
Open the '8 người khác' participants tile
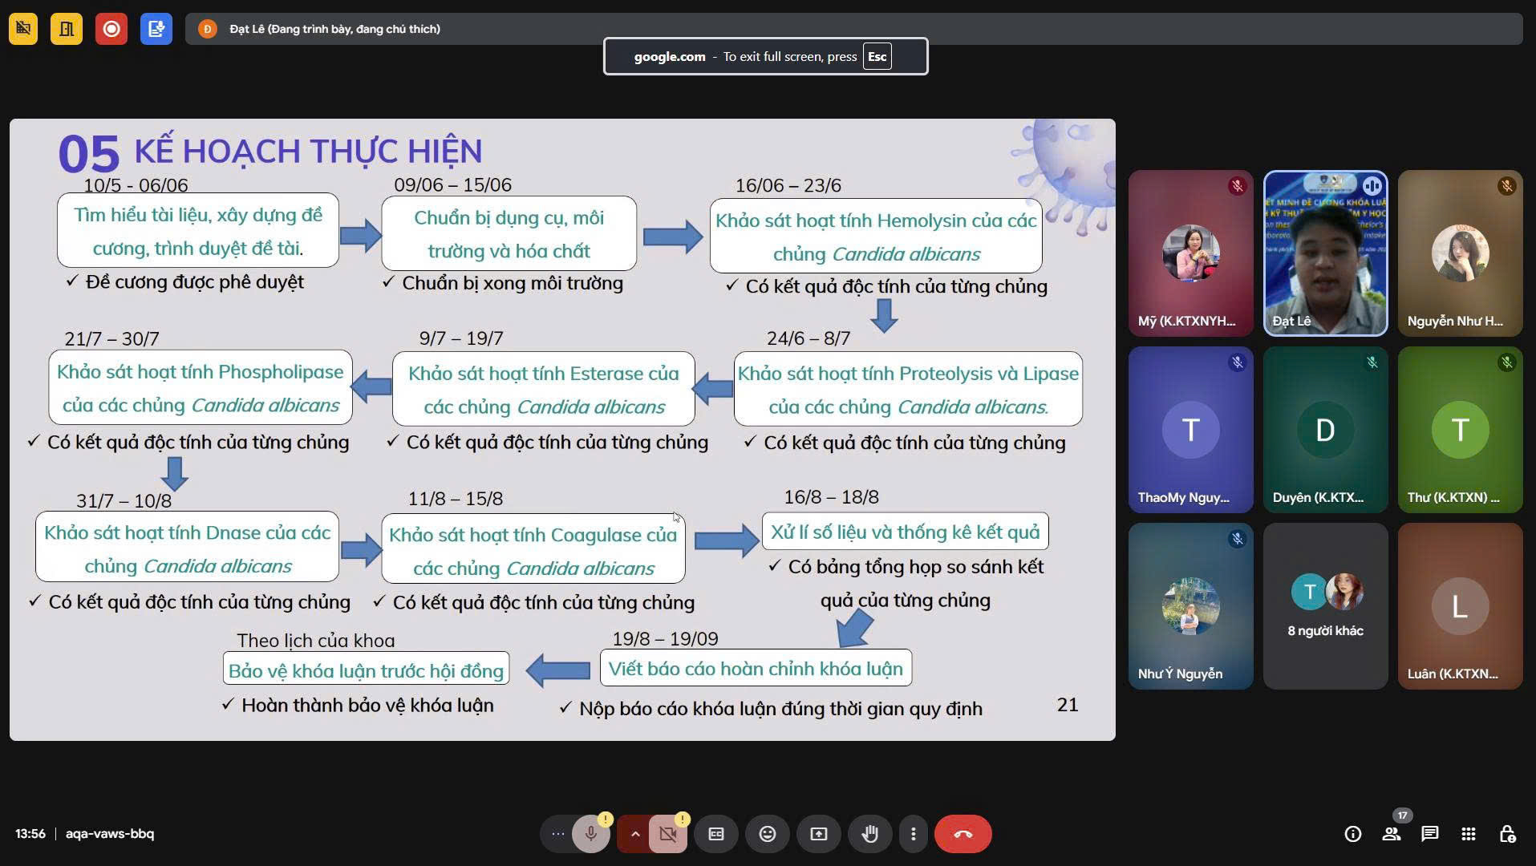1325,606
